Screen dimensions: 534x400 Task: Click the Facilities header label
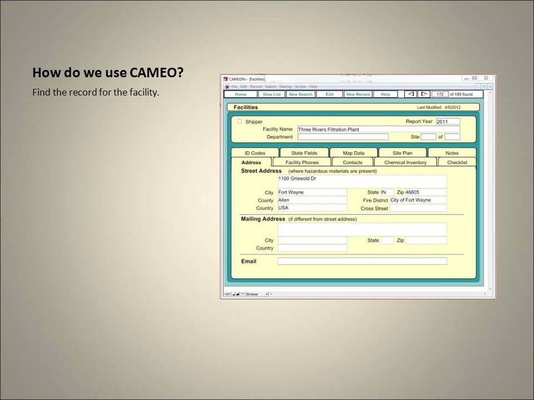pos(245,107)
